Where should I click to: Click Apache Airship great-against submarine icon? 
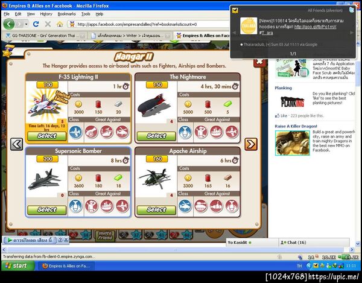pyautogui.click(x=217, y=206)
